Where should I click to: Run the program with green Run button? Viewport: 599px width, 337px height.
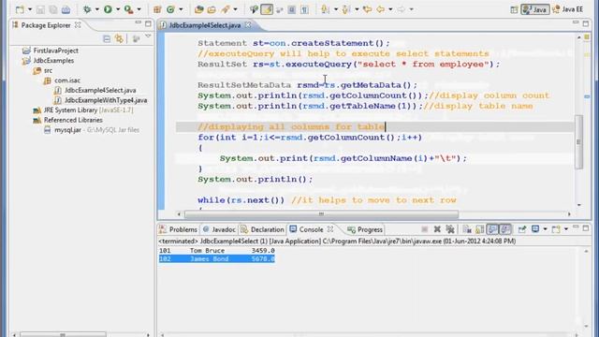pyautogui.click(x=109, y=9)
